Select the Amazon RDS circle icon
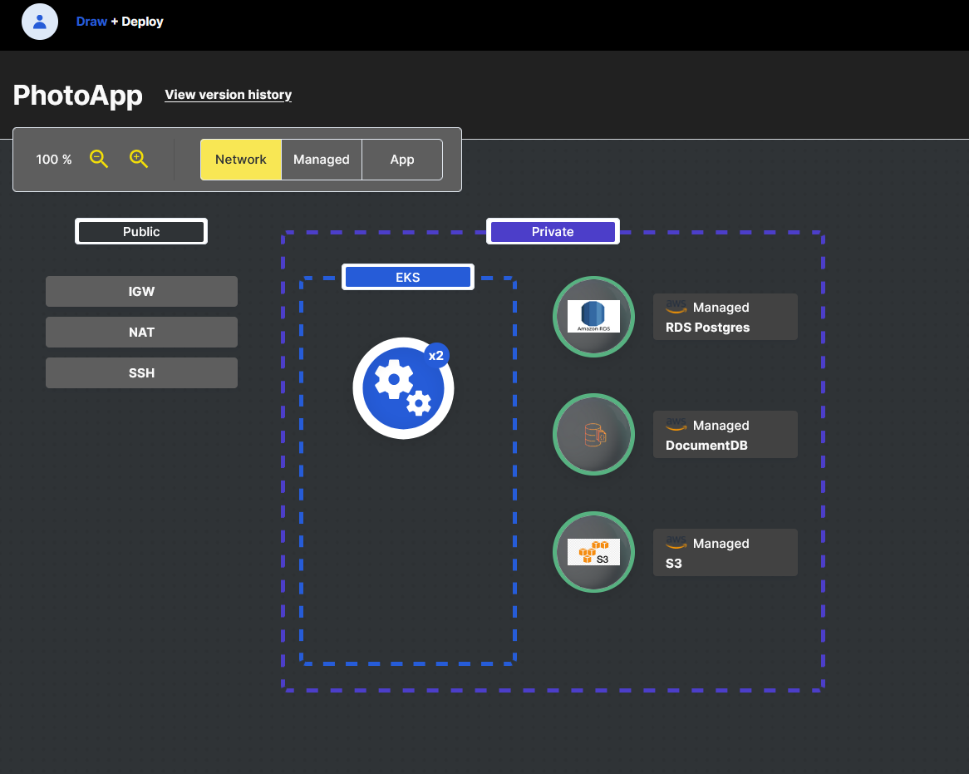The width and height of the screenshot is (969, 774). click(x=593, y=317)
